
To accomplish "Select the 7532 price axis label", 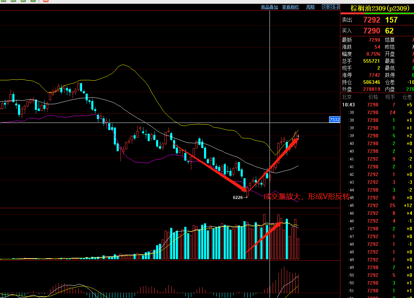I will (334, 120).
